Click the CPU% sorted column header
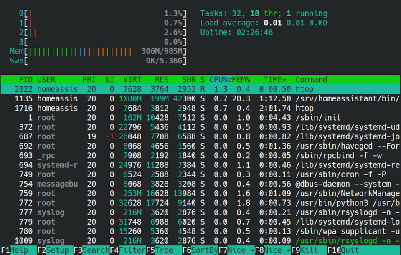This screenshot has width=401, height=255. tap(221, 80)
